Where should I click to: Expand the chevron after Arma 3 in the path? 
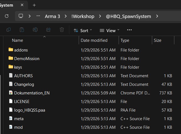click(x=66, y=16)
